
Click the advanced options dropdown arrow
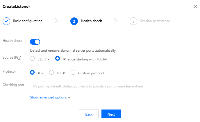69,98
